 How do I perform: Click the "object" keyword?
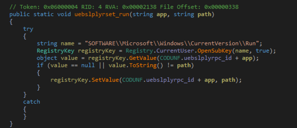coord(47,58)
